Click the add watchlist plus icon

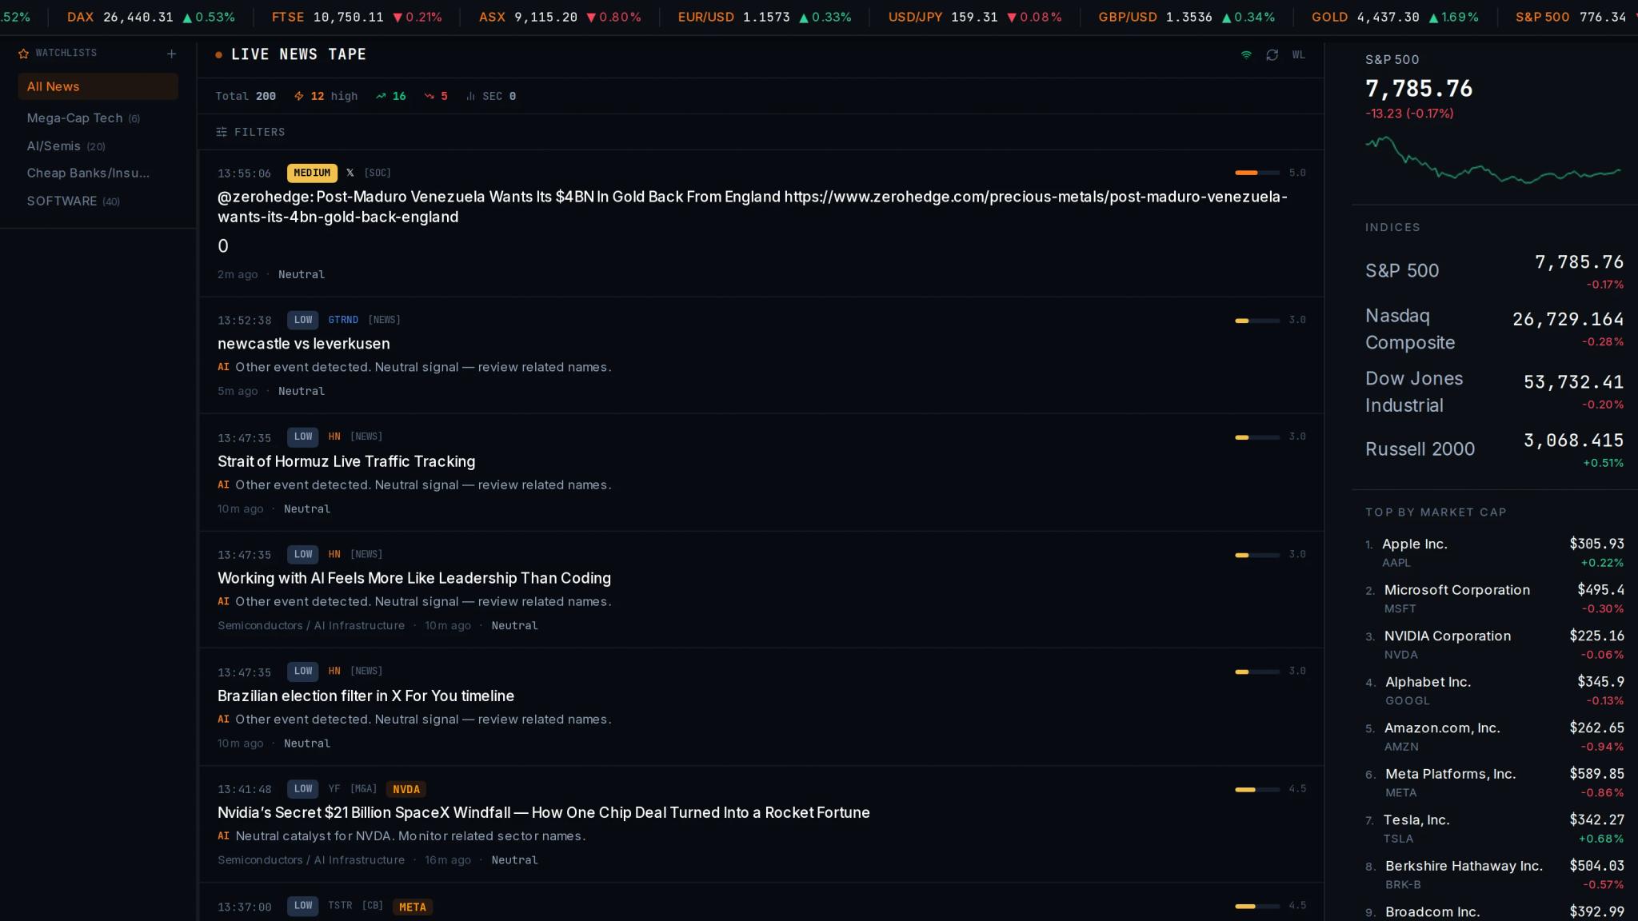(171, 54)
